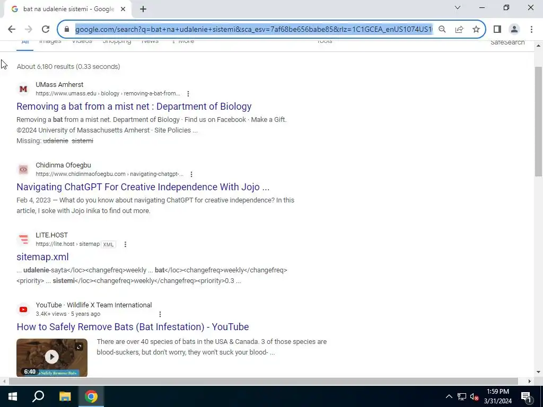Click the scroll right arrow
Viewport: 543px width, 407px height.
(x=530, y=382)
